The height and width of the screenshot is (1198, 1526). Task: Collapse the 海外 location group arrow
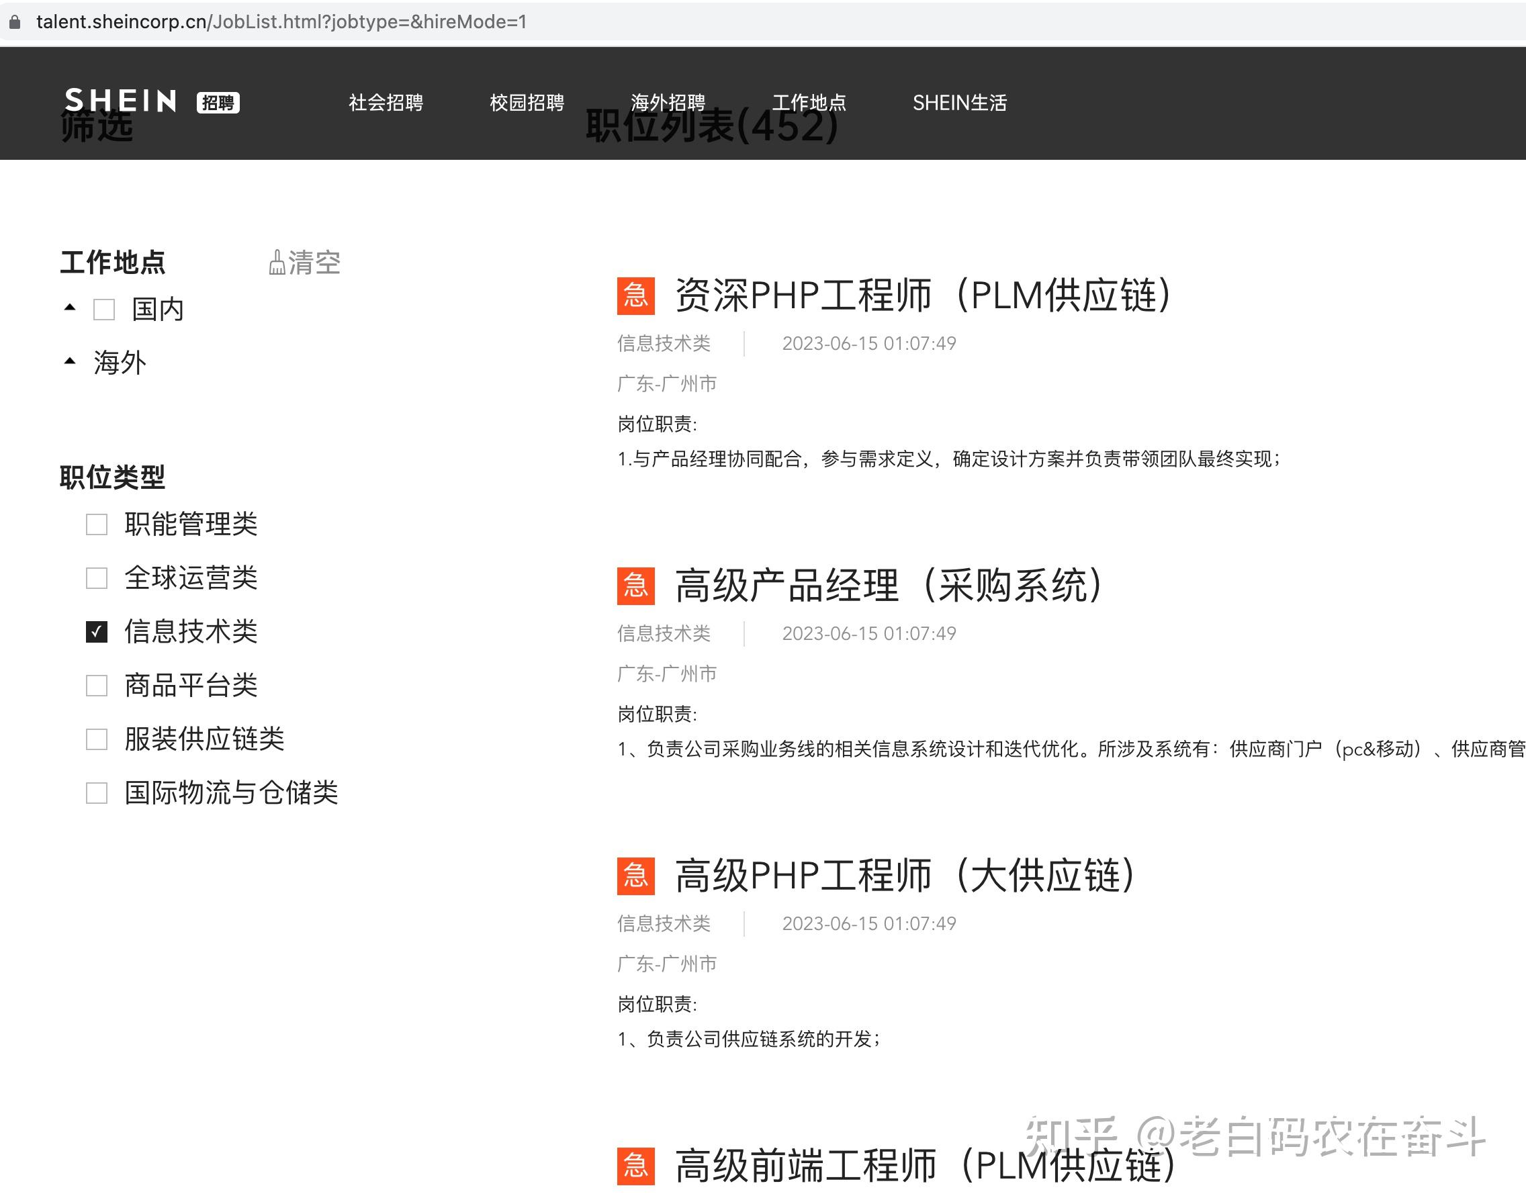(x=69, y=361)
